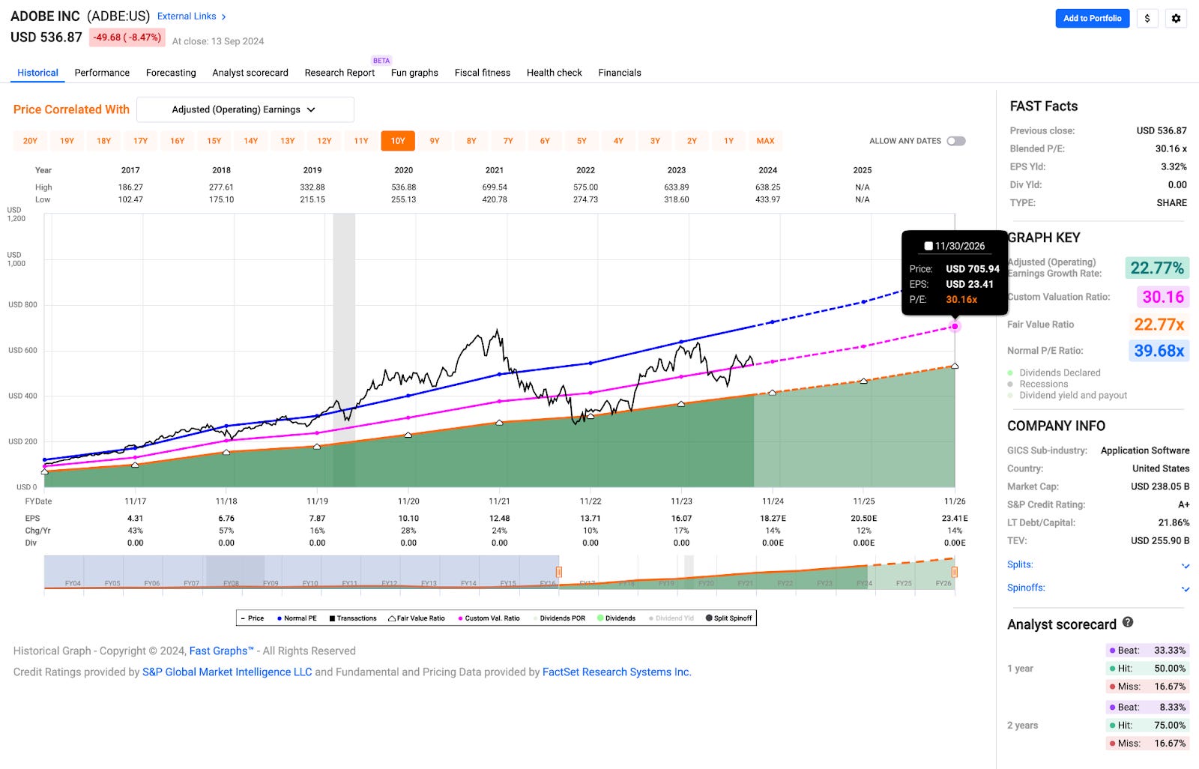Expand the Splits section
This screenshot has height=769, width=1199.
[1186, 566]
